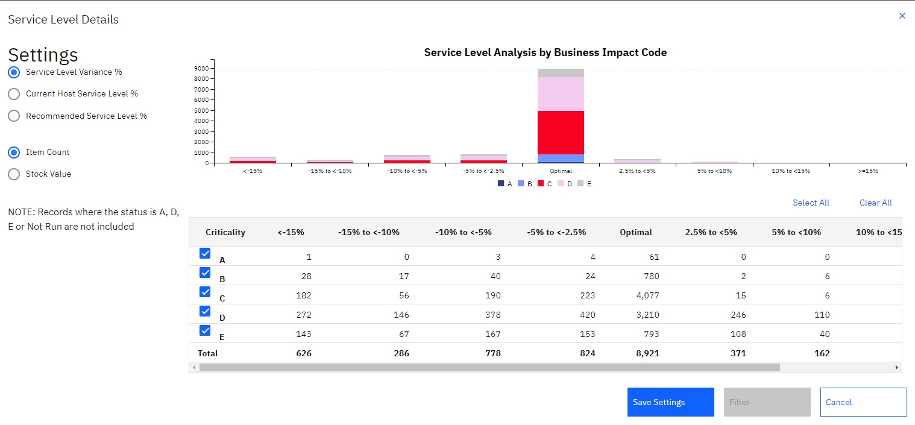Click total value 626
The image size is (915, 425).
(304, 353)
